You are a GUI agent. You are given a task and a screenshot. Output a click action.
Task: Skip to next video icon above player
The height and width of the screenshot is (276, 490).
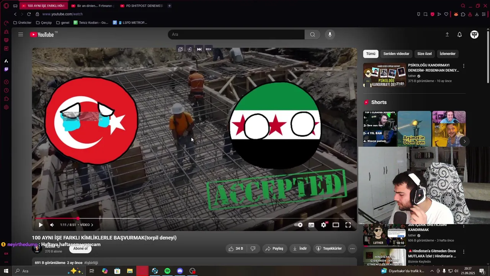(199, 49)
